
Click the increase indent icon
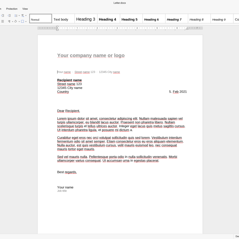click(x=9, y=16)
